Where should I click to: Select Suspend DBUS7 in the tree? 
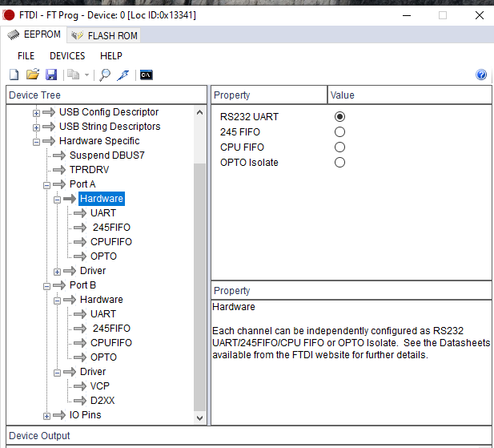point(107,155)
